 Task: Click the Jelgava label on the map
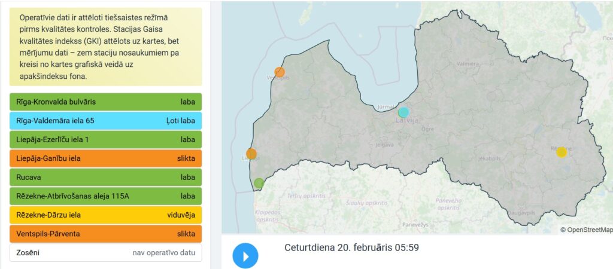384,145
